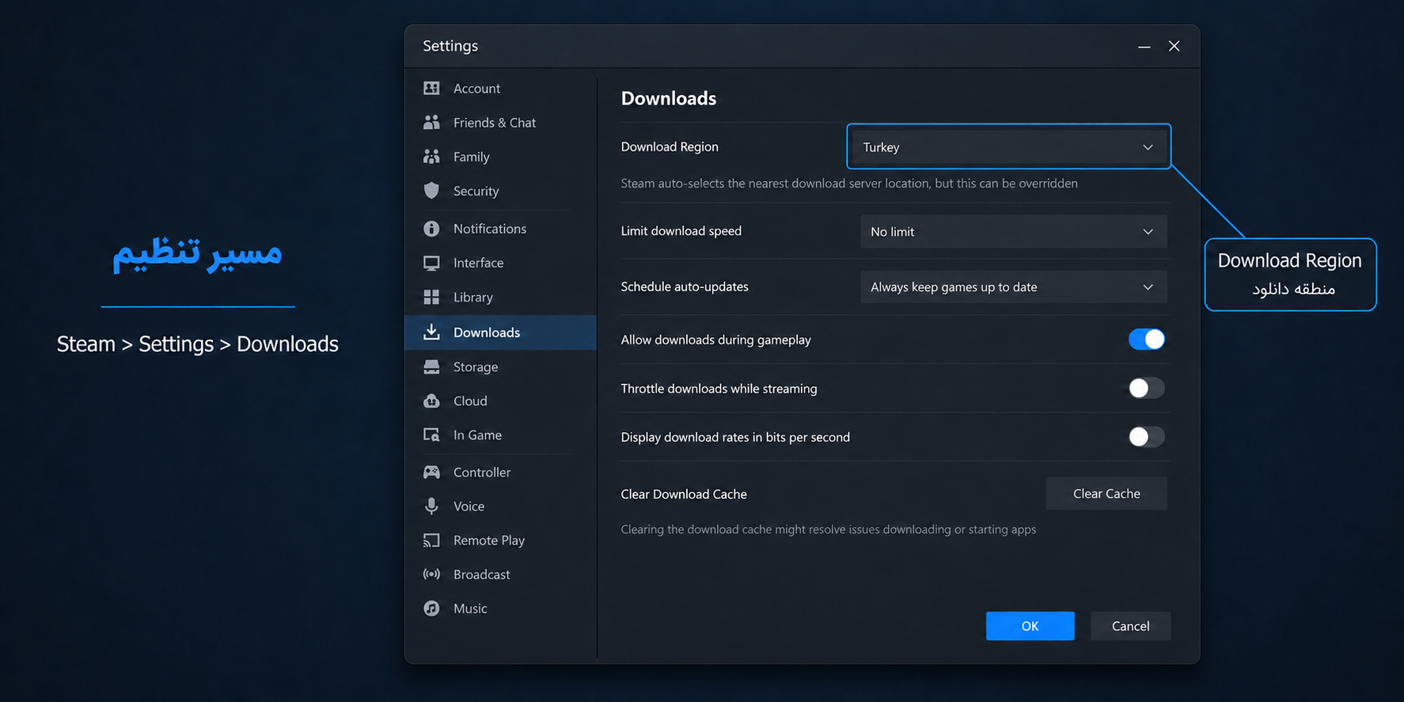Toggle Display download rates in bits per second
Viewport: 1404px width, 702px height.
click(1146, 437)
